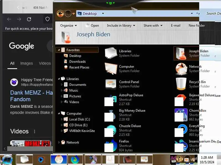Select the Firefox shortcut icon in file list
Image resolution: width=221 pixels, height=165 pixels.
(111, 146)
